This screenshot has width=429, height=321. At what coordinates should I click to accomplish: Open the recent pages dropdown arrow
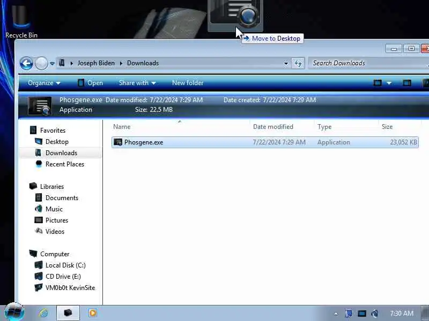click(52, 63)
